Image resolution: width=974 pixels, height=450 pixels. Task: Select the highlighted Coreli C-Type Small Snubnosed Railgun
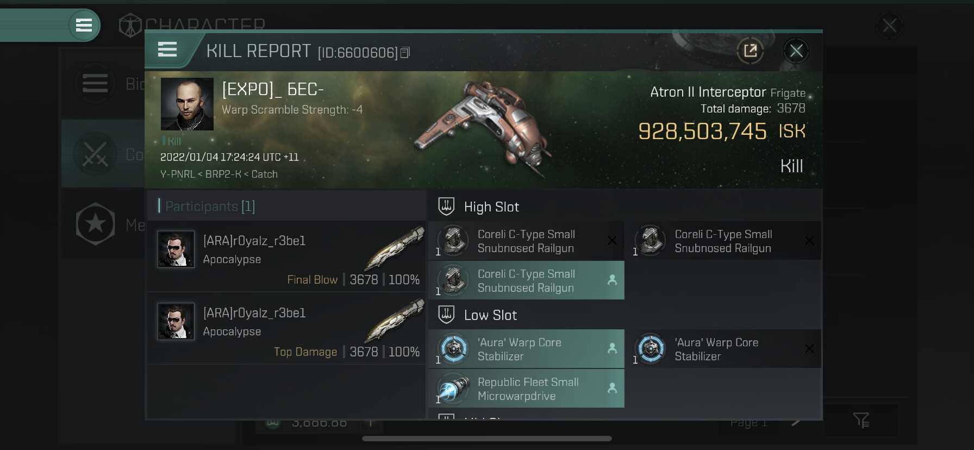[x=526, y=280]
